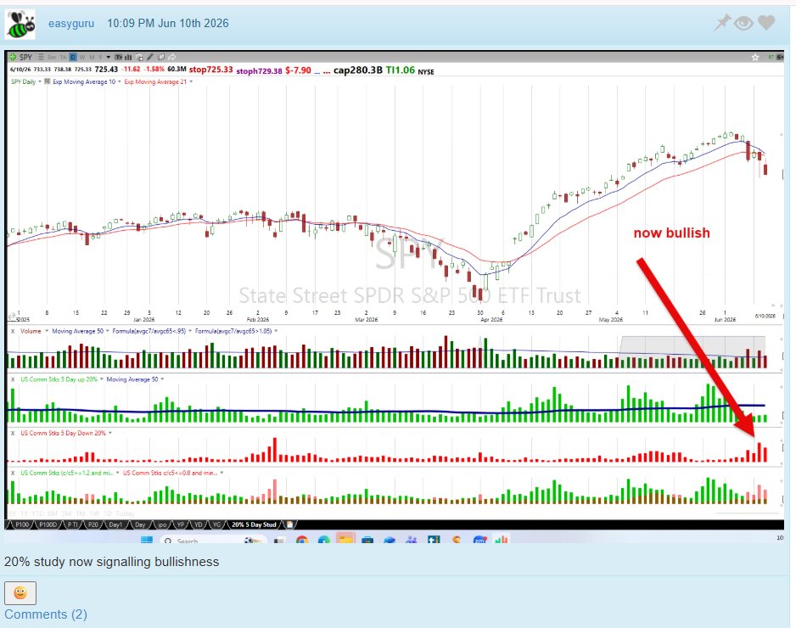Click the copy chart icon in toolbar
The width and height of the screenshot is (796, 628).
[x=161, y=57]
